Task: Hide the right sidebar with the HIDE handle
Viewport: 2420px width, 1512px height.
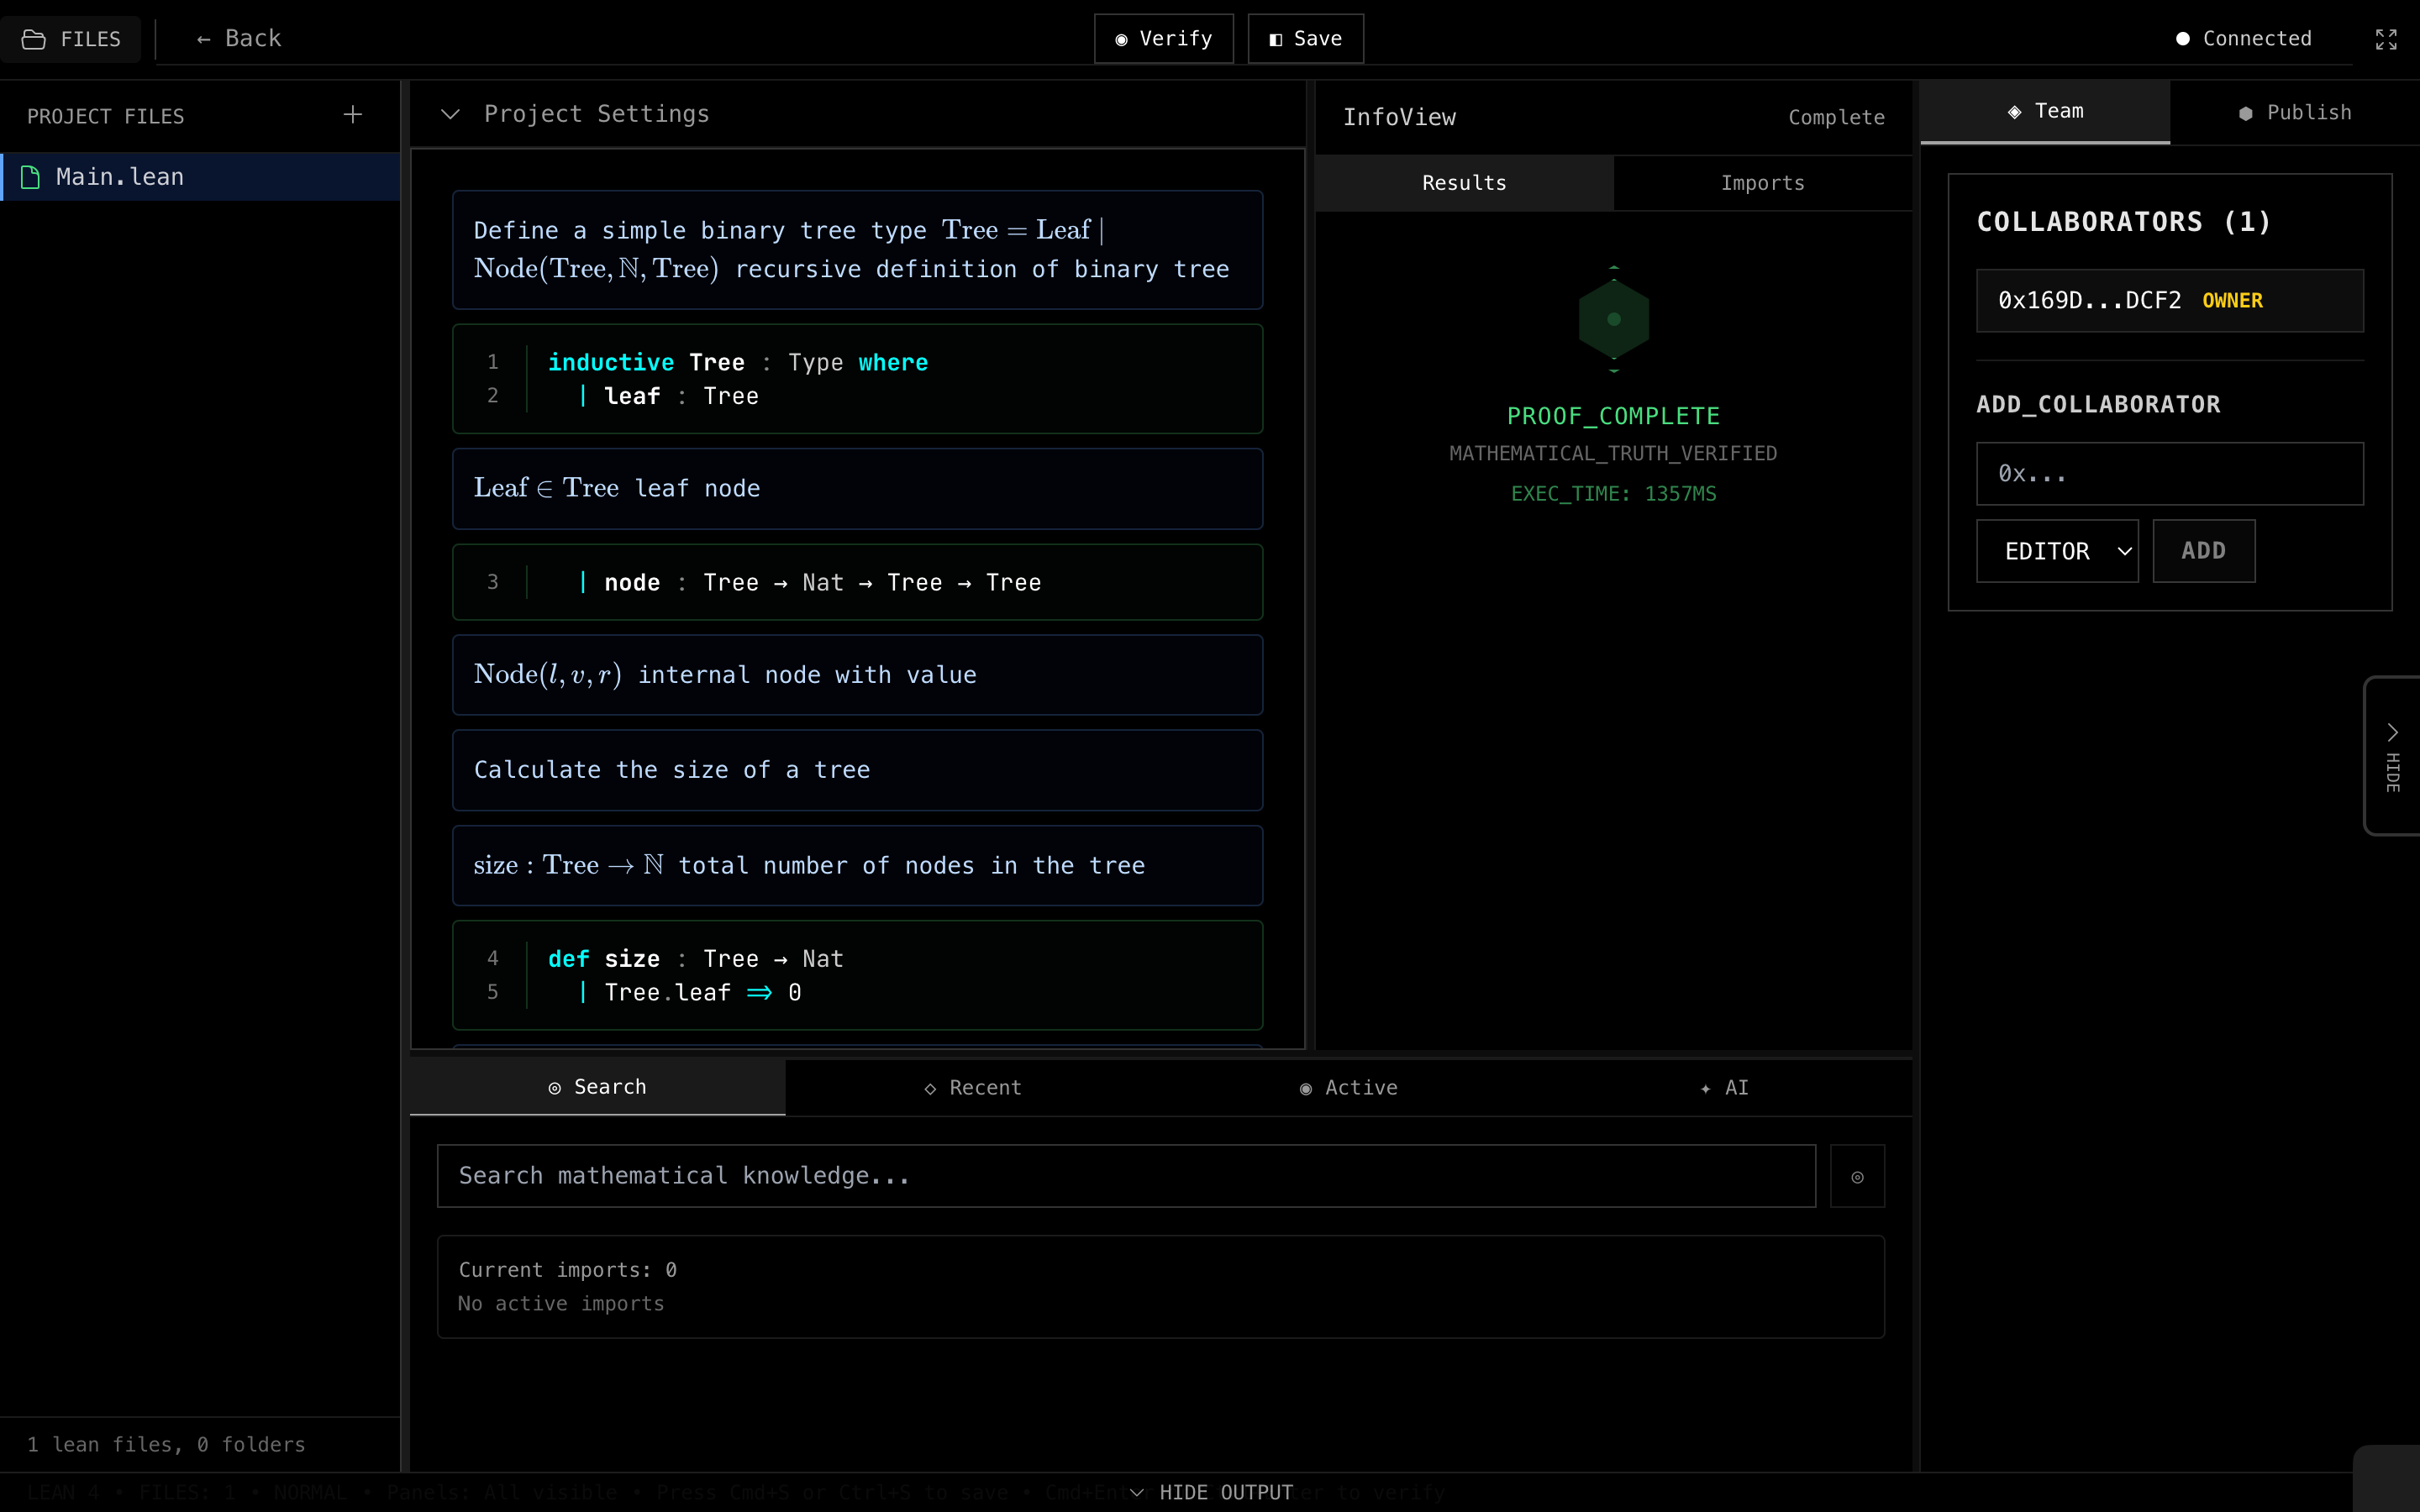Action: (2392, 756)
